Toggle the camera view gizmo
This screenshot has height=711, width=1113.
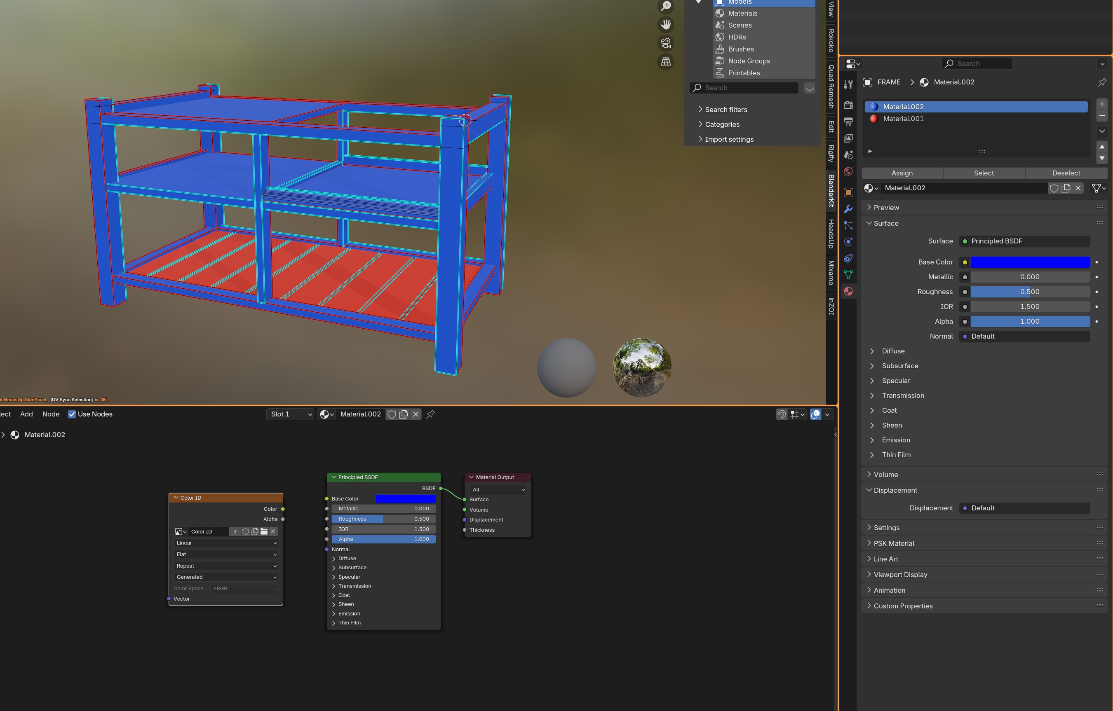666,43
